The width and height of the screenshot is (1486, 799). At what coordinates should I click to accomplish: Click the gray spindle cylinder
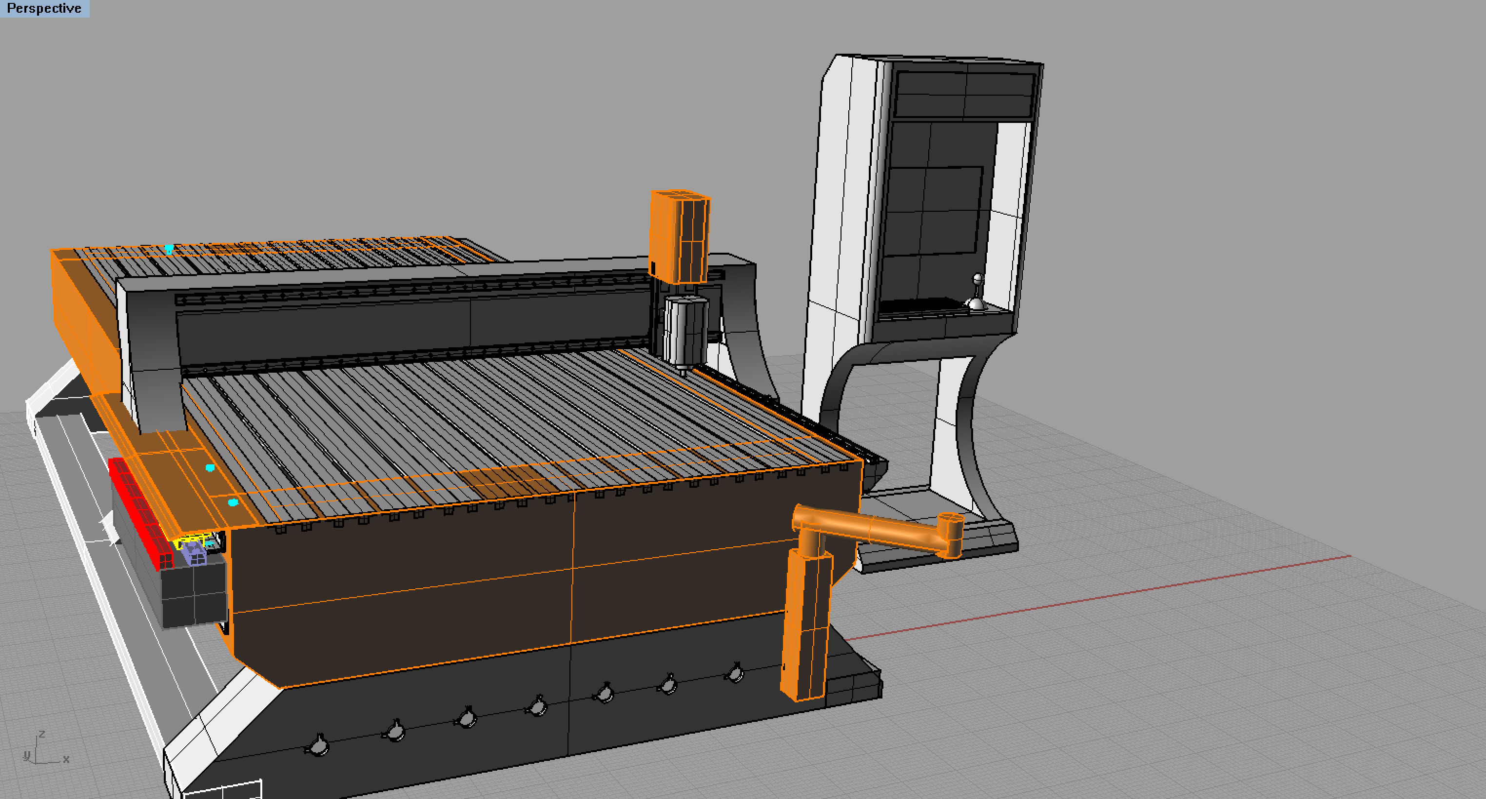click(x=685, y=329)
